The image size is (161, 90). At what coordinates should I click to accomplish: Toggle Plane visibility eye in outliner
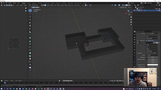(x=158, y=10)
